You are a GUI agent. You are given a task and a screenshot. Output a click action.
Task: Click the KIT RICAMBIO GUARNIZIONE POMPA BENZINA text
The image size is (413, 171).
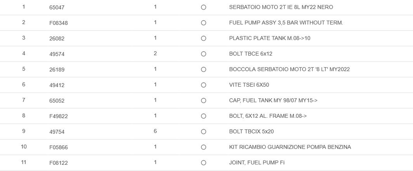point(290,147)
